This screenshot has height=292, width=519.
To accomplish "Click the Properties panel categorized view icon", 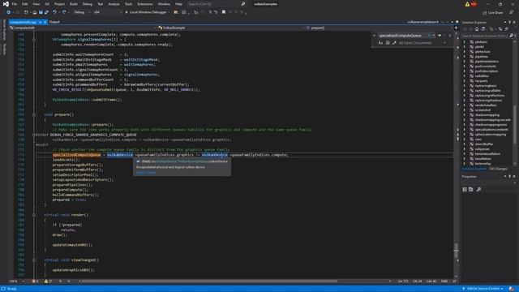I will (465, 189).
